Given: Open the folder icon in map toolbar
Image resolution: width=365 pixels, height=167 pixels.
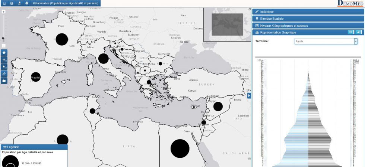Looking at the screenshot, I should coord(4,81).
